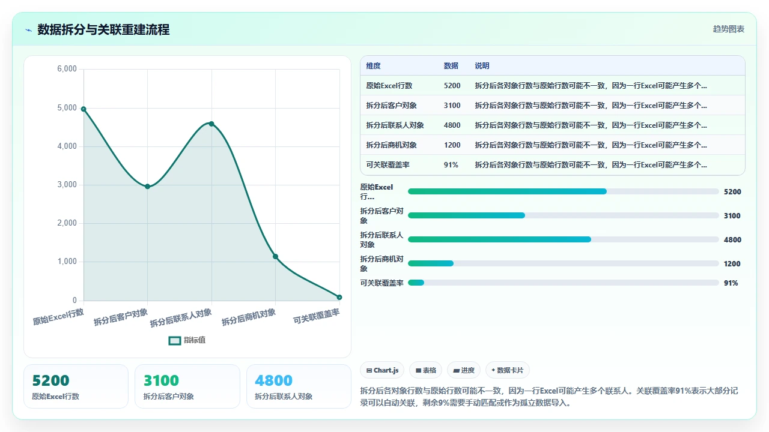Click the 6,000 y-axis label

67,69
